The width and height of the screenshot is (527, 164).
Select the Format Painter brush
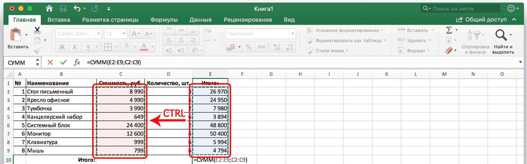coord(37,50)
